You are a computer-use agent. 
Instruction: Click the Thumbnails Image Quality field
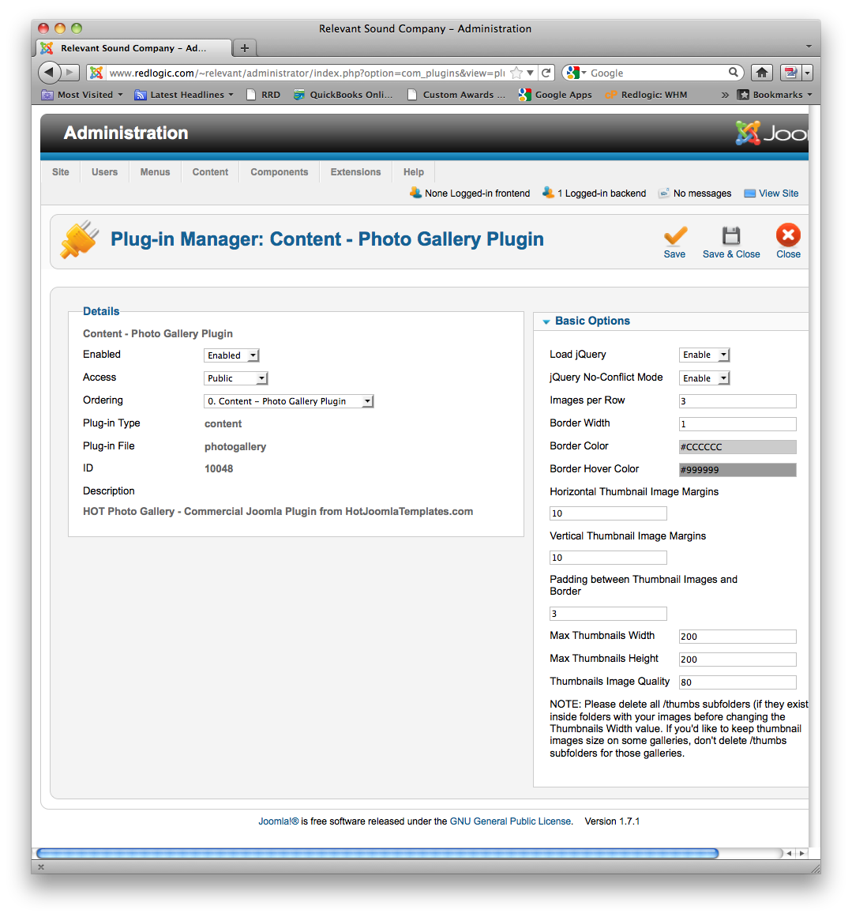coord(738,682)
